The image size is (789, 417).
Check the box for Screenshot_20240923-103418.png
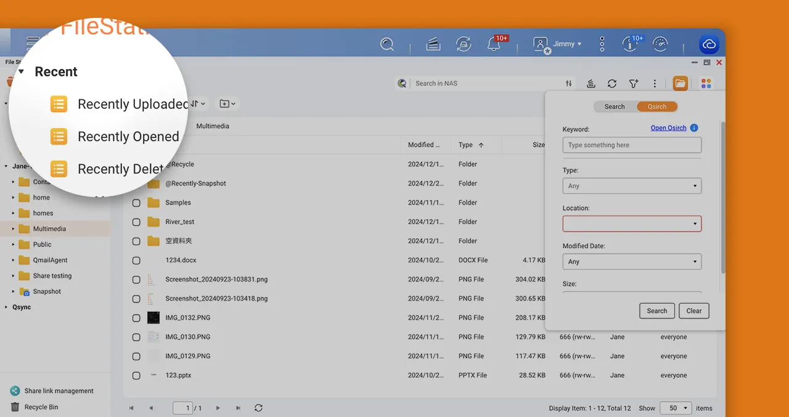tap(136, 299)
